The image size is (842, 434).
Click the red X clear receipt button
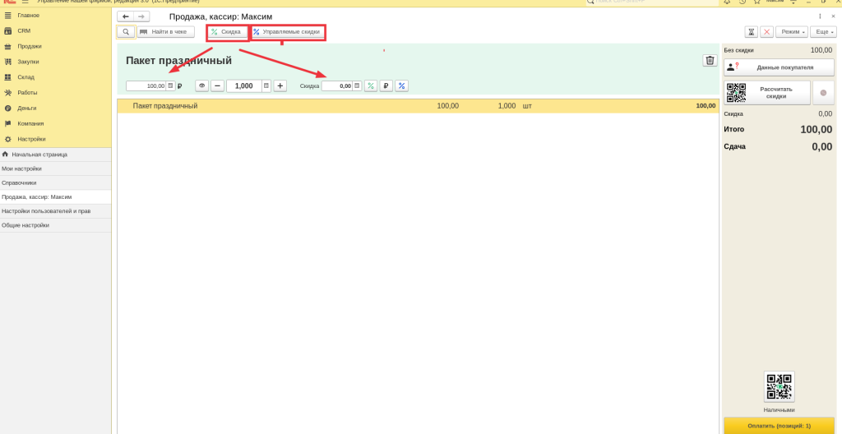(766, 32)
